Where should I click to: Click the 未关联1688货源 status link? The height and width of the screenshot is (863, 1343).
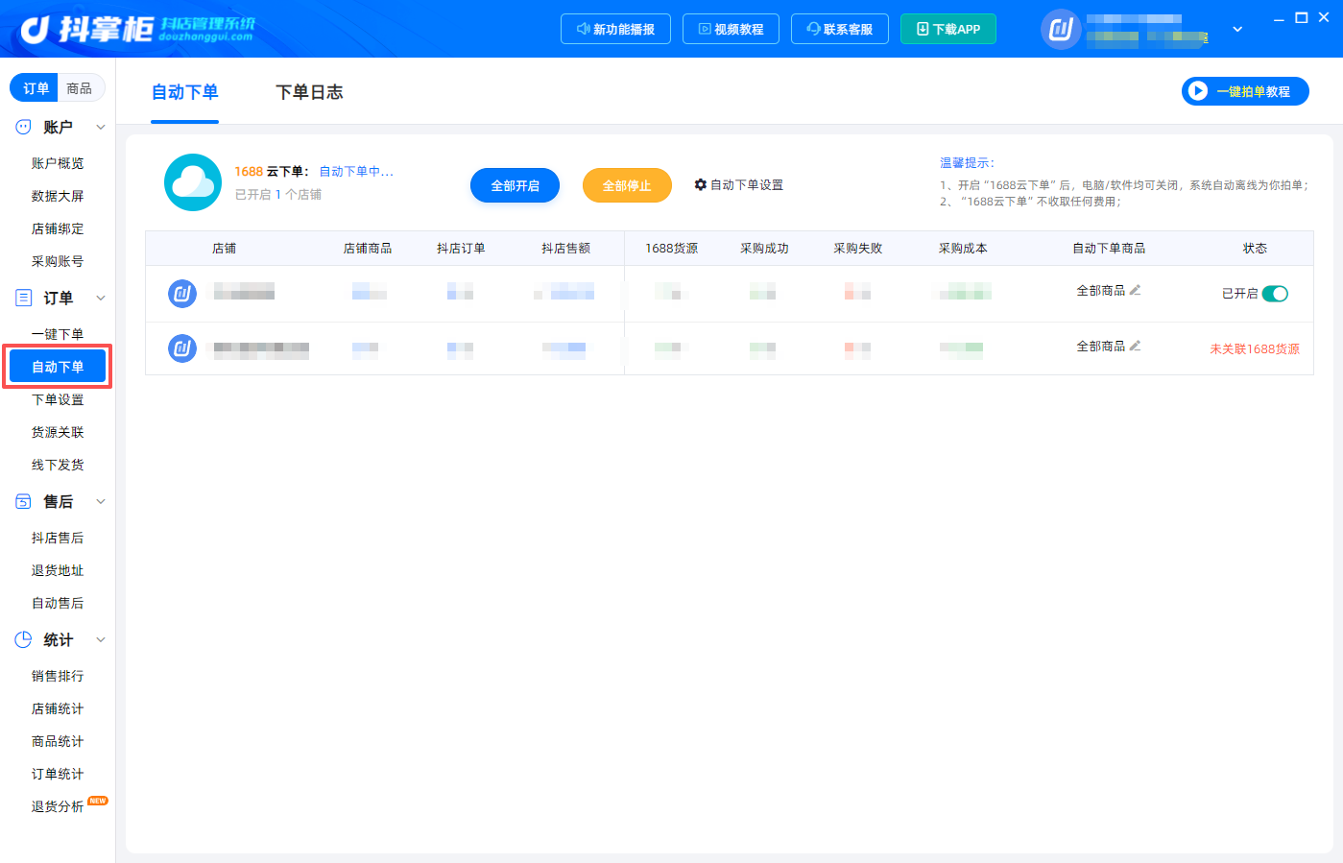[1255, 348]
